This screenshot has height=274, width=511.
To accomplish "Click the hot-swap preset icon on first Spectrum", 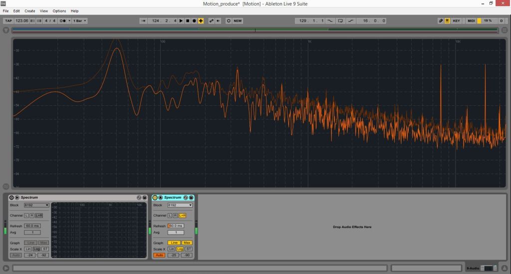I will click(139, 198).
